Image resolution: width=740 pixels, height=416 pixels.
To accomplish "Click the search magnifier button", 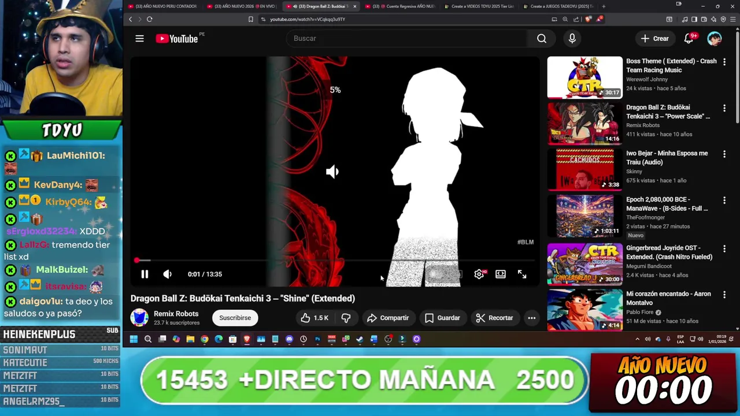I will (542, 39).
